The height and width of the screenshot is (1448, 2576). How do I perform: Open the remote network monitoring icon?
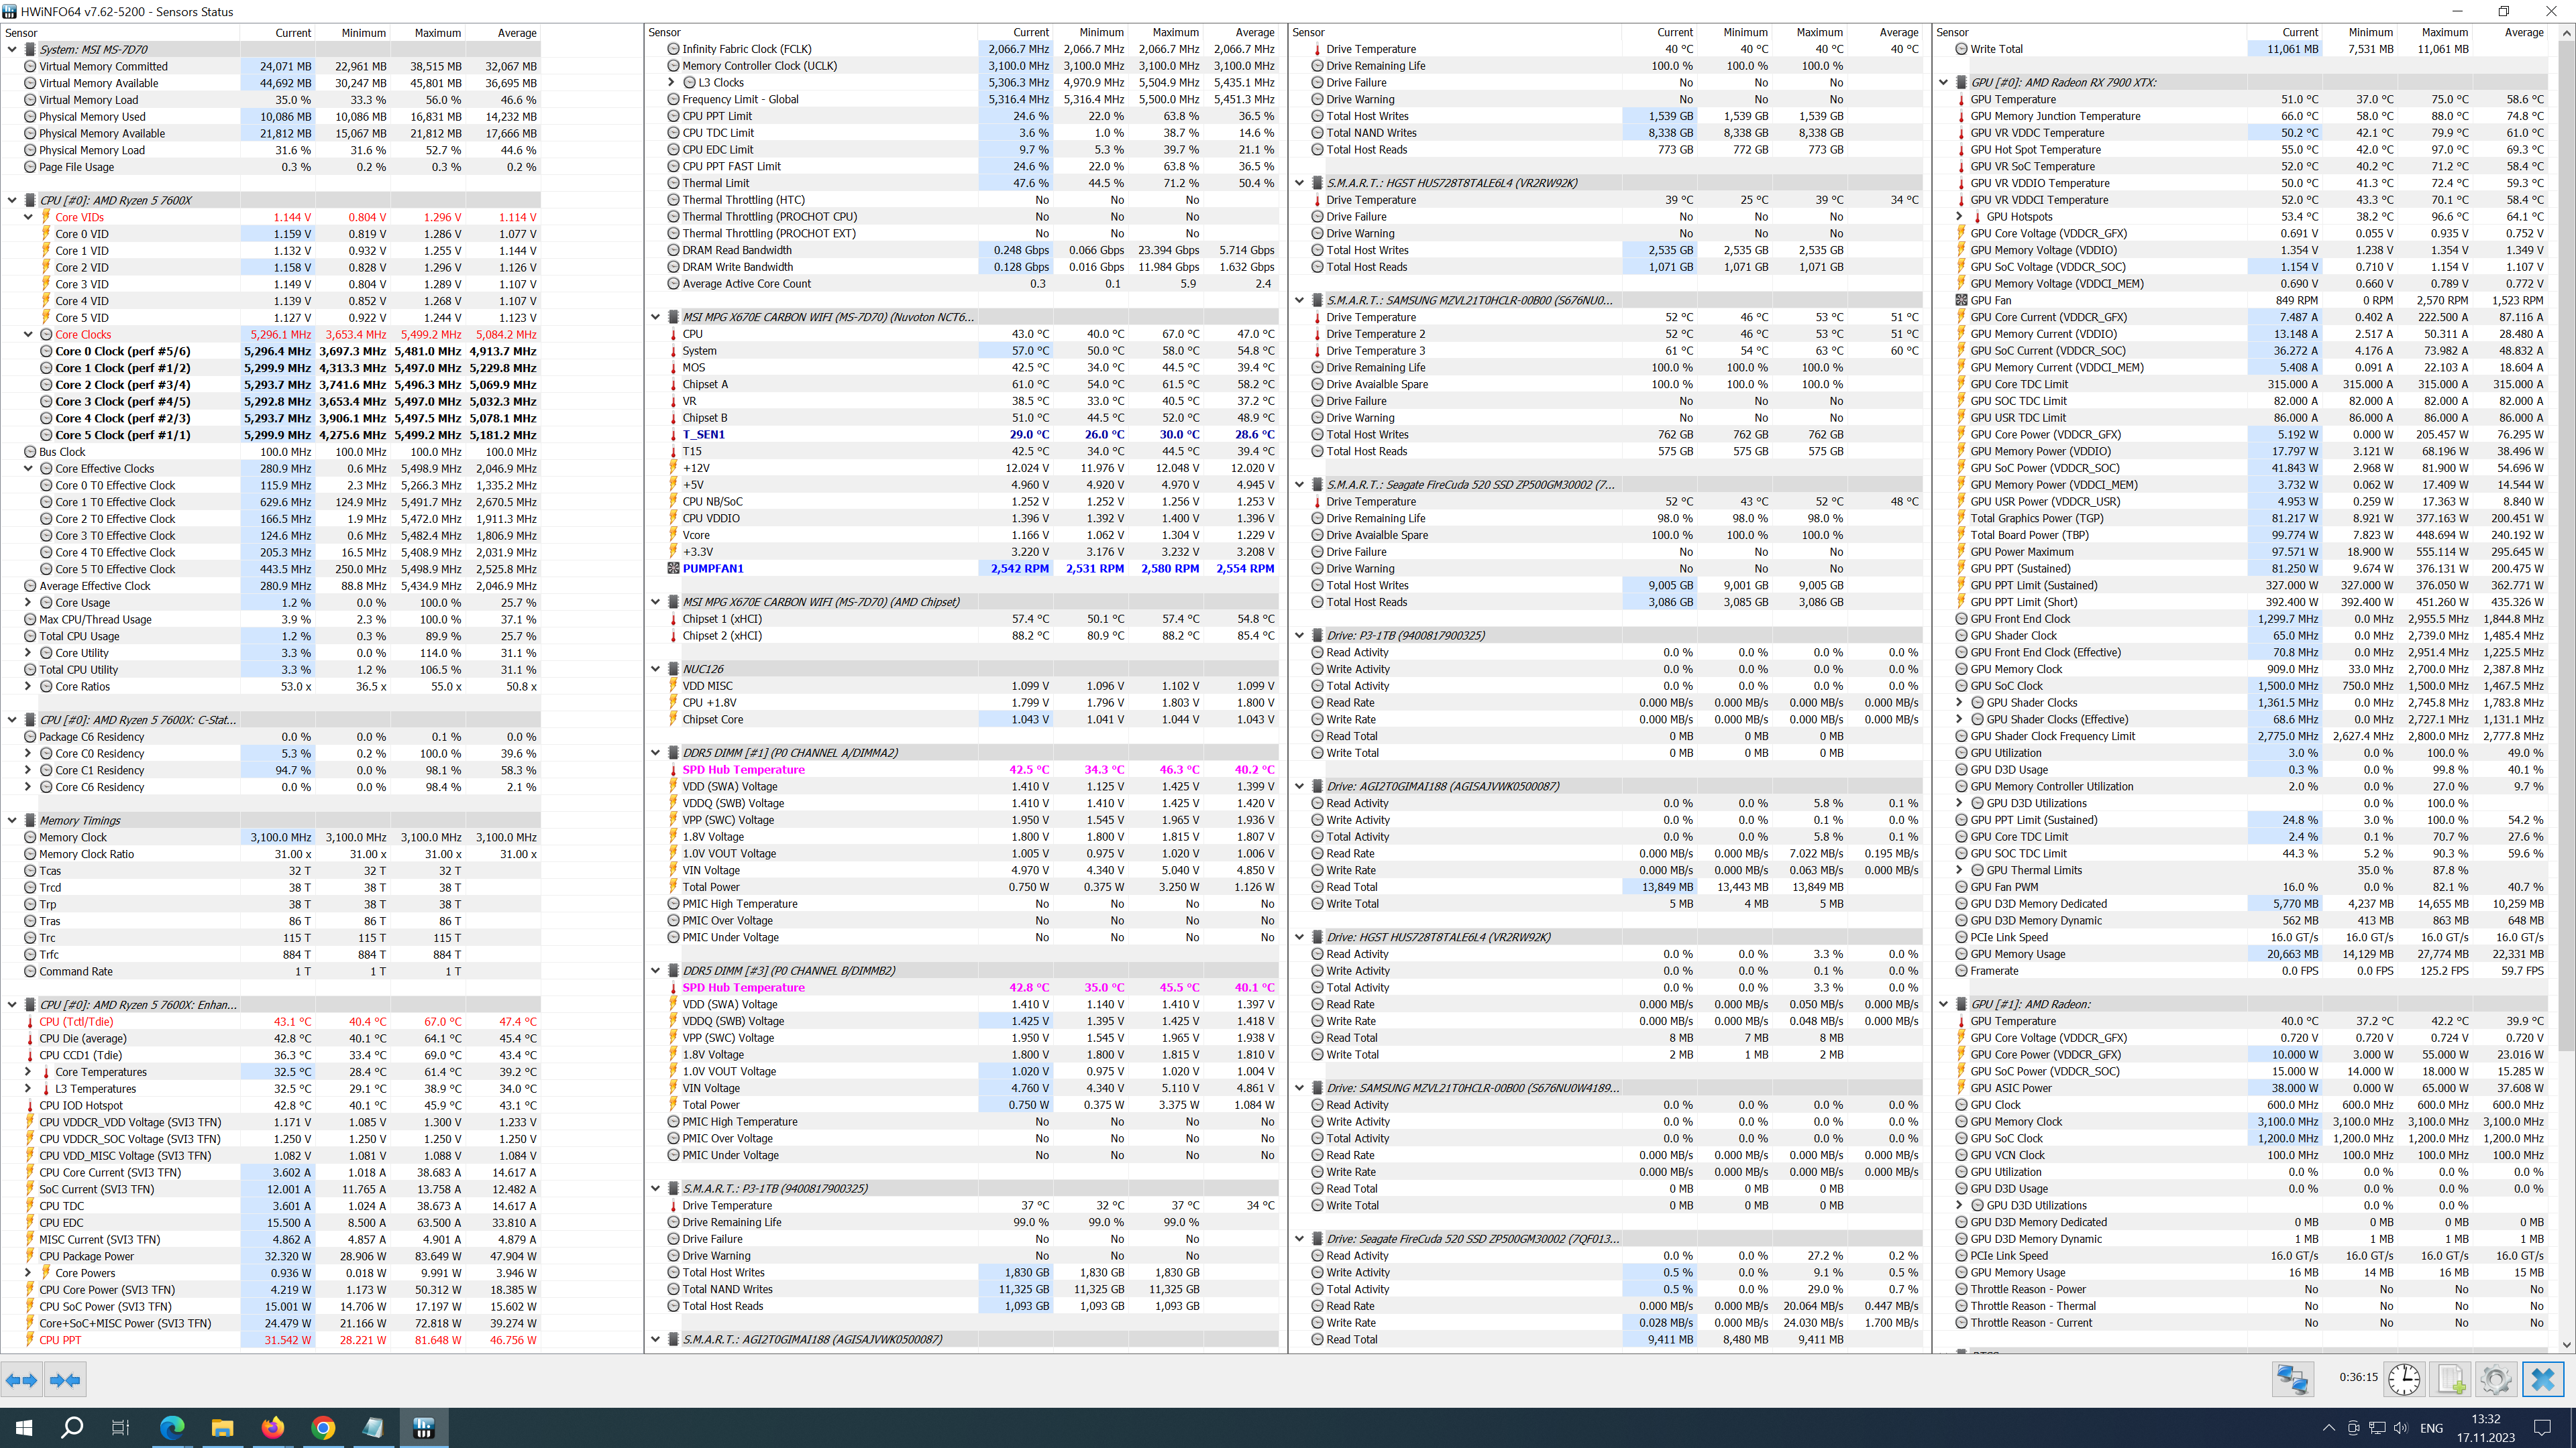click(x=2292, y=1380)
